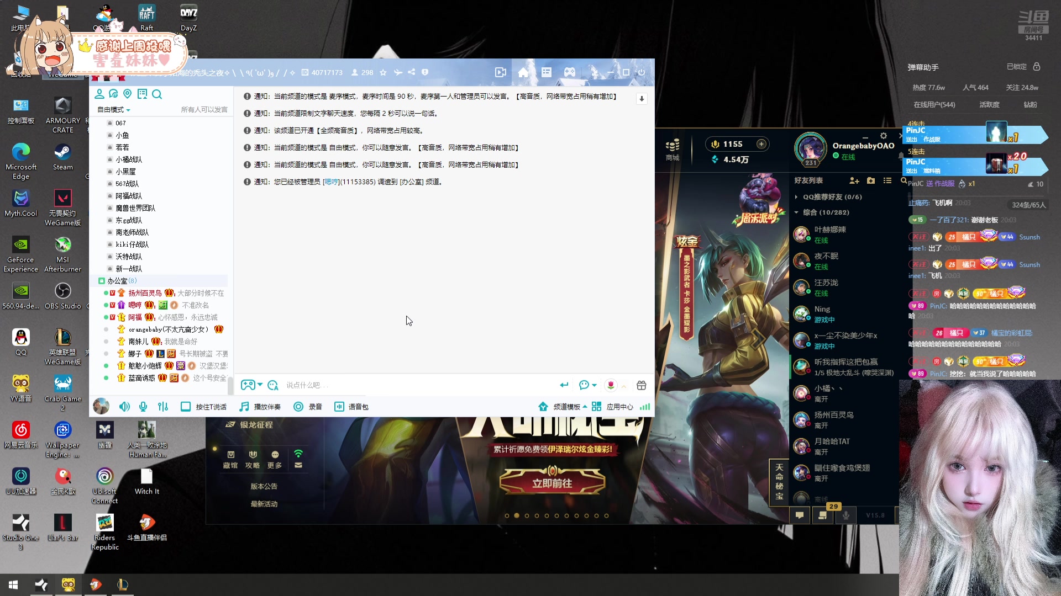Open the 自由模式 dropdown
This screenshot has width=1061, height=596.
click(114, 110)
